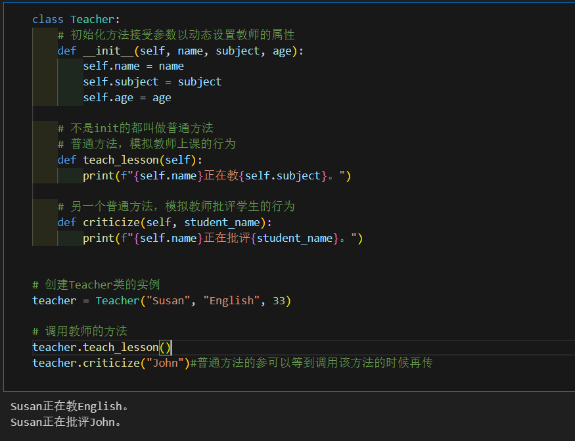Click the 'def teach_lesson(self):' line
This screenshot has height=441, width=575.
[130, 160]
